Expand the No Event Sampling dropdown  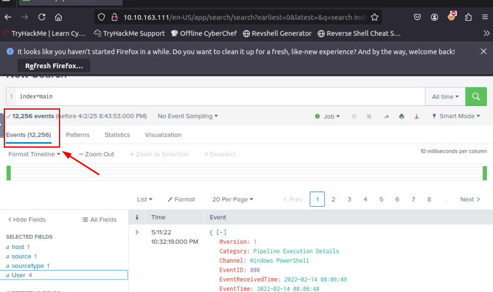[x=188, y=116]
